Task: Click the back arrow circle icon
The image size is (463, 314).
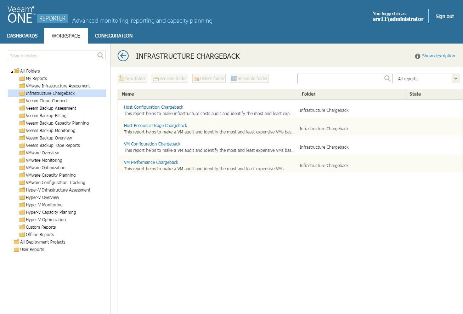Action: click(123, 56)
